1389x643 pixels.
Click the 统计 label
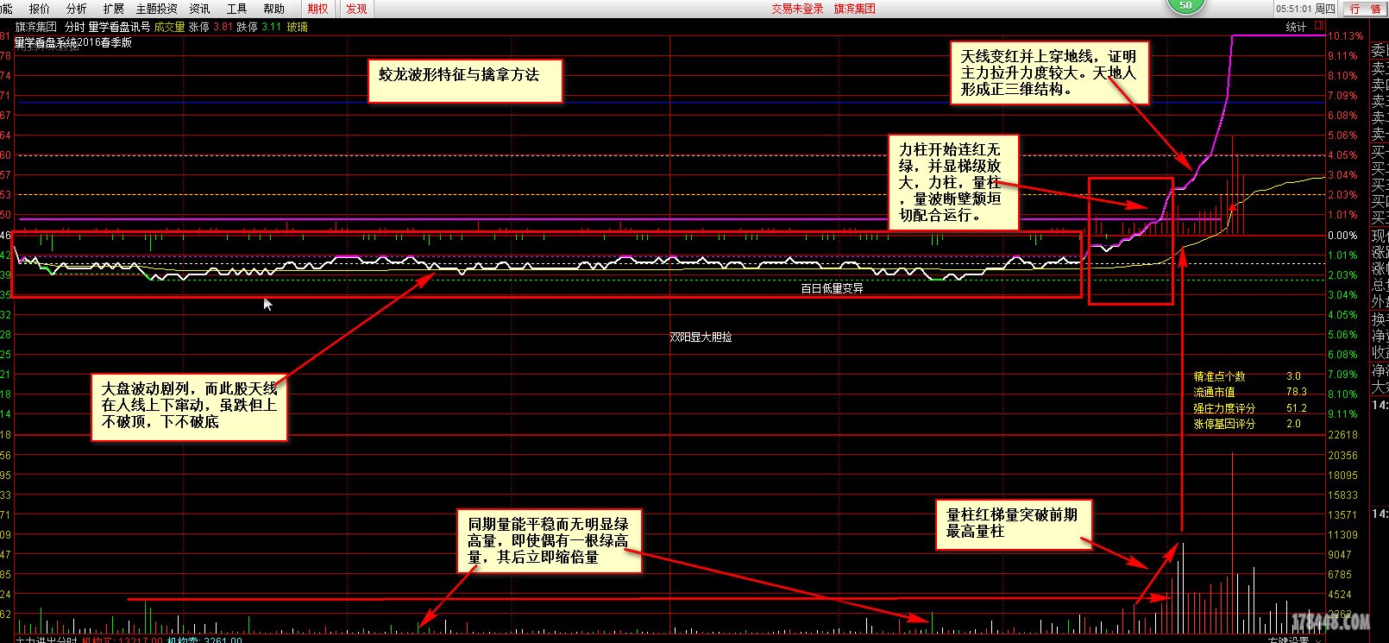click(1296, 27)
